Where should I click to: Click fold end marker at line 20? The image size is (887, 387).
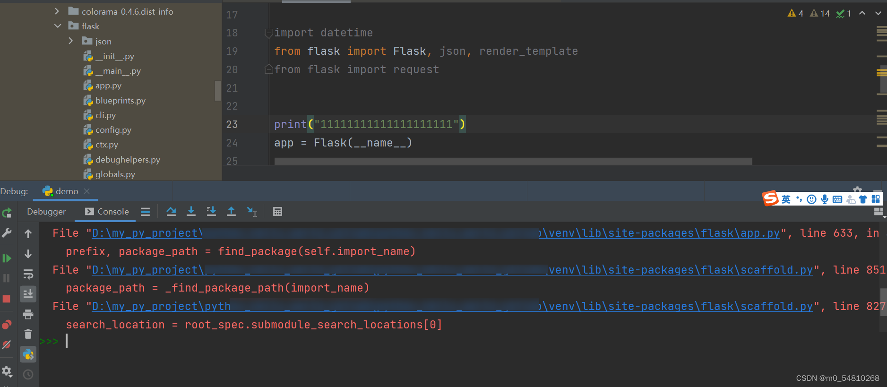[269, 69]
